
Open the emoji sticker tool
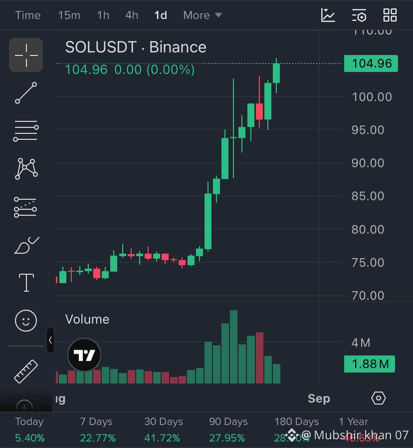pos(26,321)
